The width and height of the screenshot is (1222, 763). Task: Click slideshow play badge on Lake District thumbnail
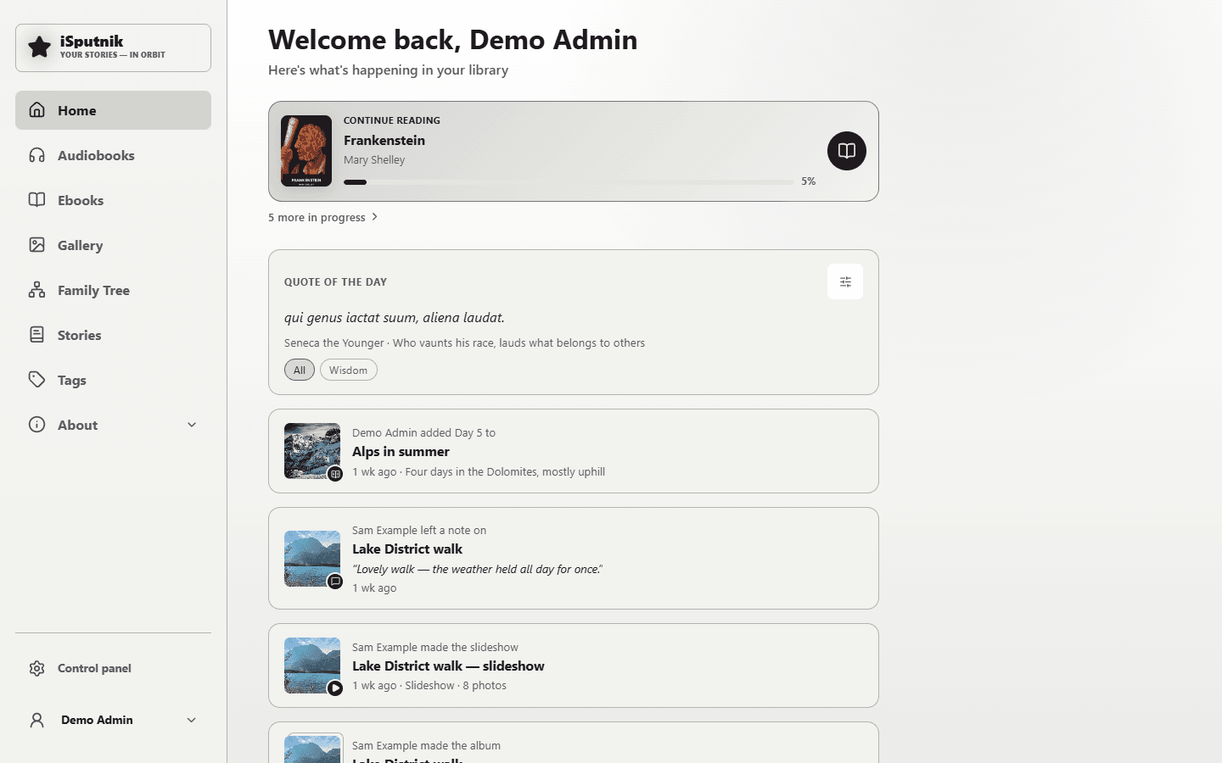335,688
